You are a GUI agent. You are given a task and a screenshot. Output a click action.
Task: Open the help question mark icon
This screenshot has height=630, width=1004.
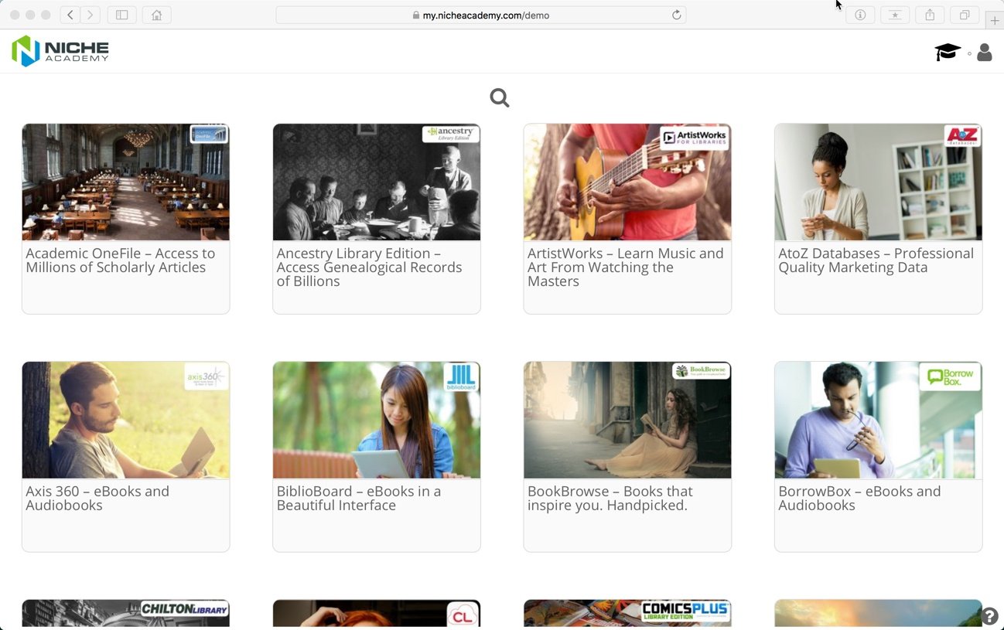989,615
